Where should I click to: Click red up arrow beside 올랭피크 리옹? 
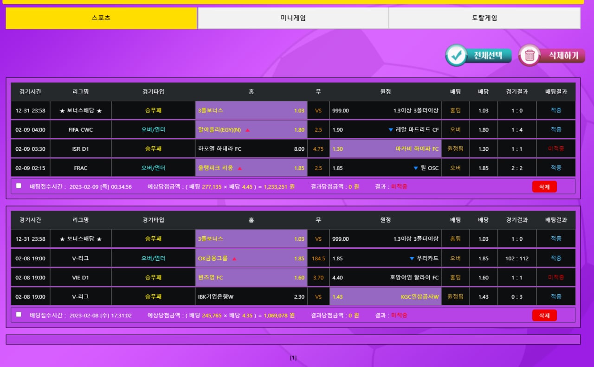pos(240,168)
